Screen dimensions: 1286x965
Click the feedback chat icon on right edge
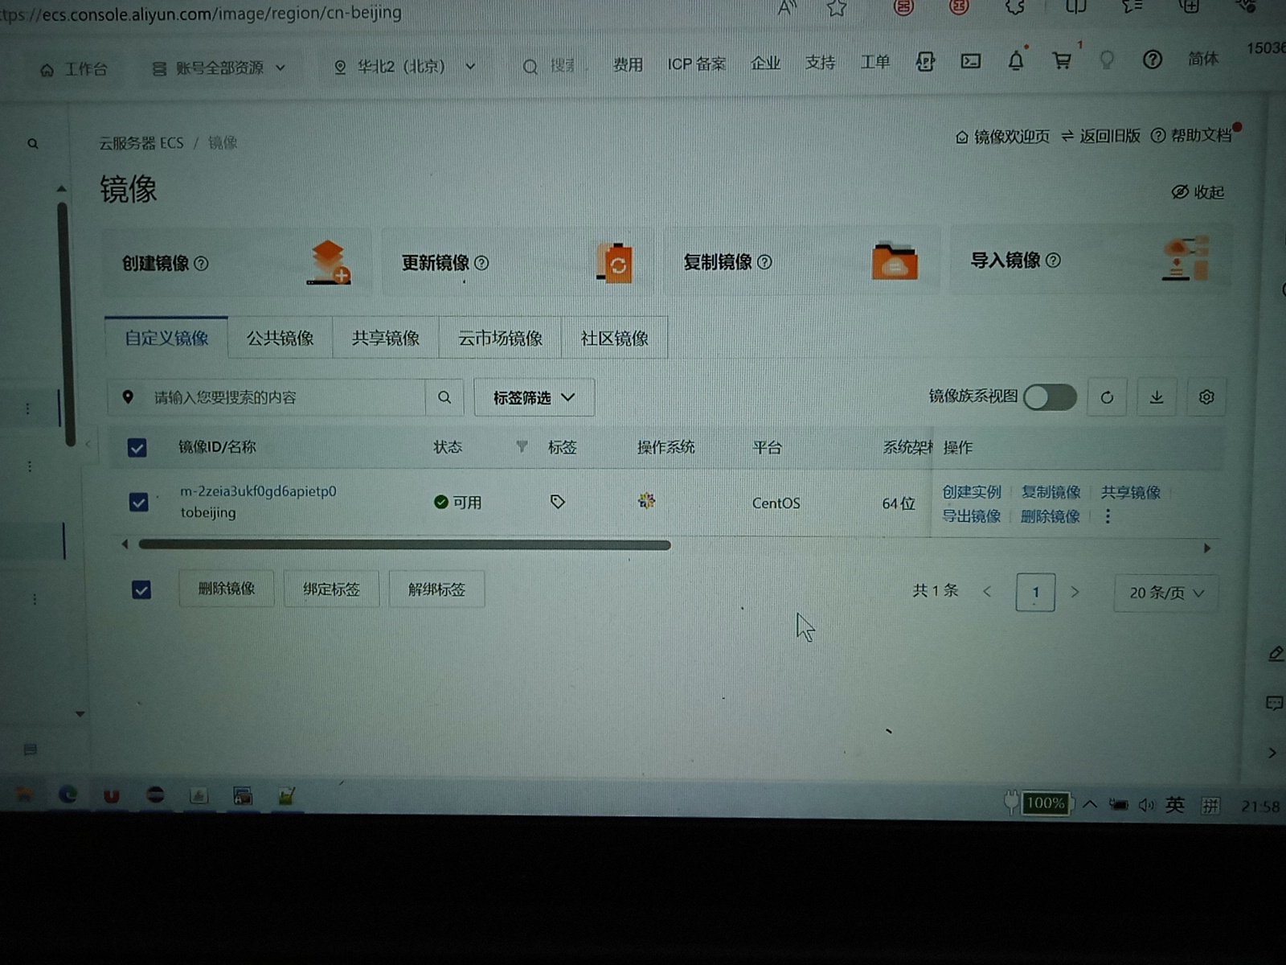[x=1274, y=704]
